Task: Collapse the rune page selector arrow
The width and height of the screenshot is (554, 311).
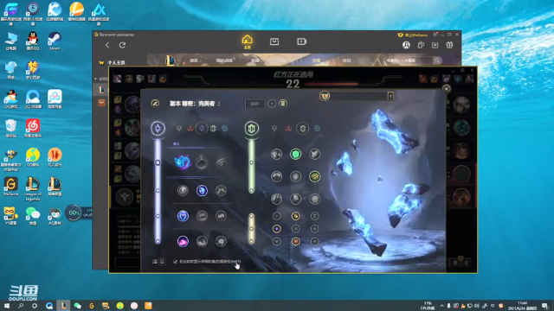Action: point(390,96)
